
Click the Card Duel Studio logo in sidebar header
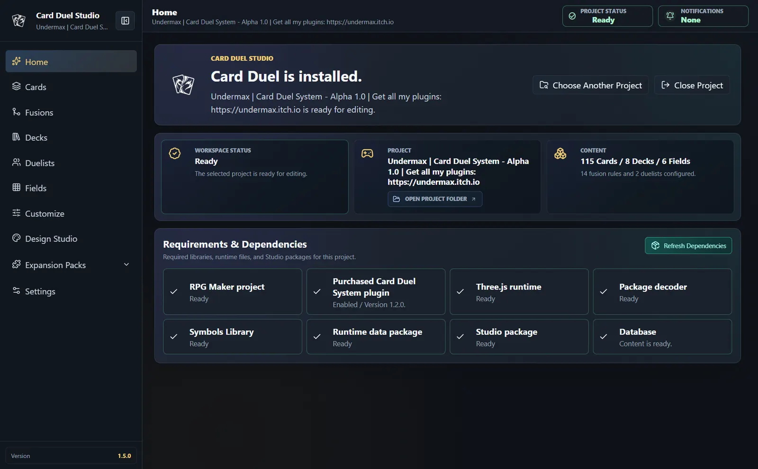(19, 20)
